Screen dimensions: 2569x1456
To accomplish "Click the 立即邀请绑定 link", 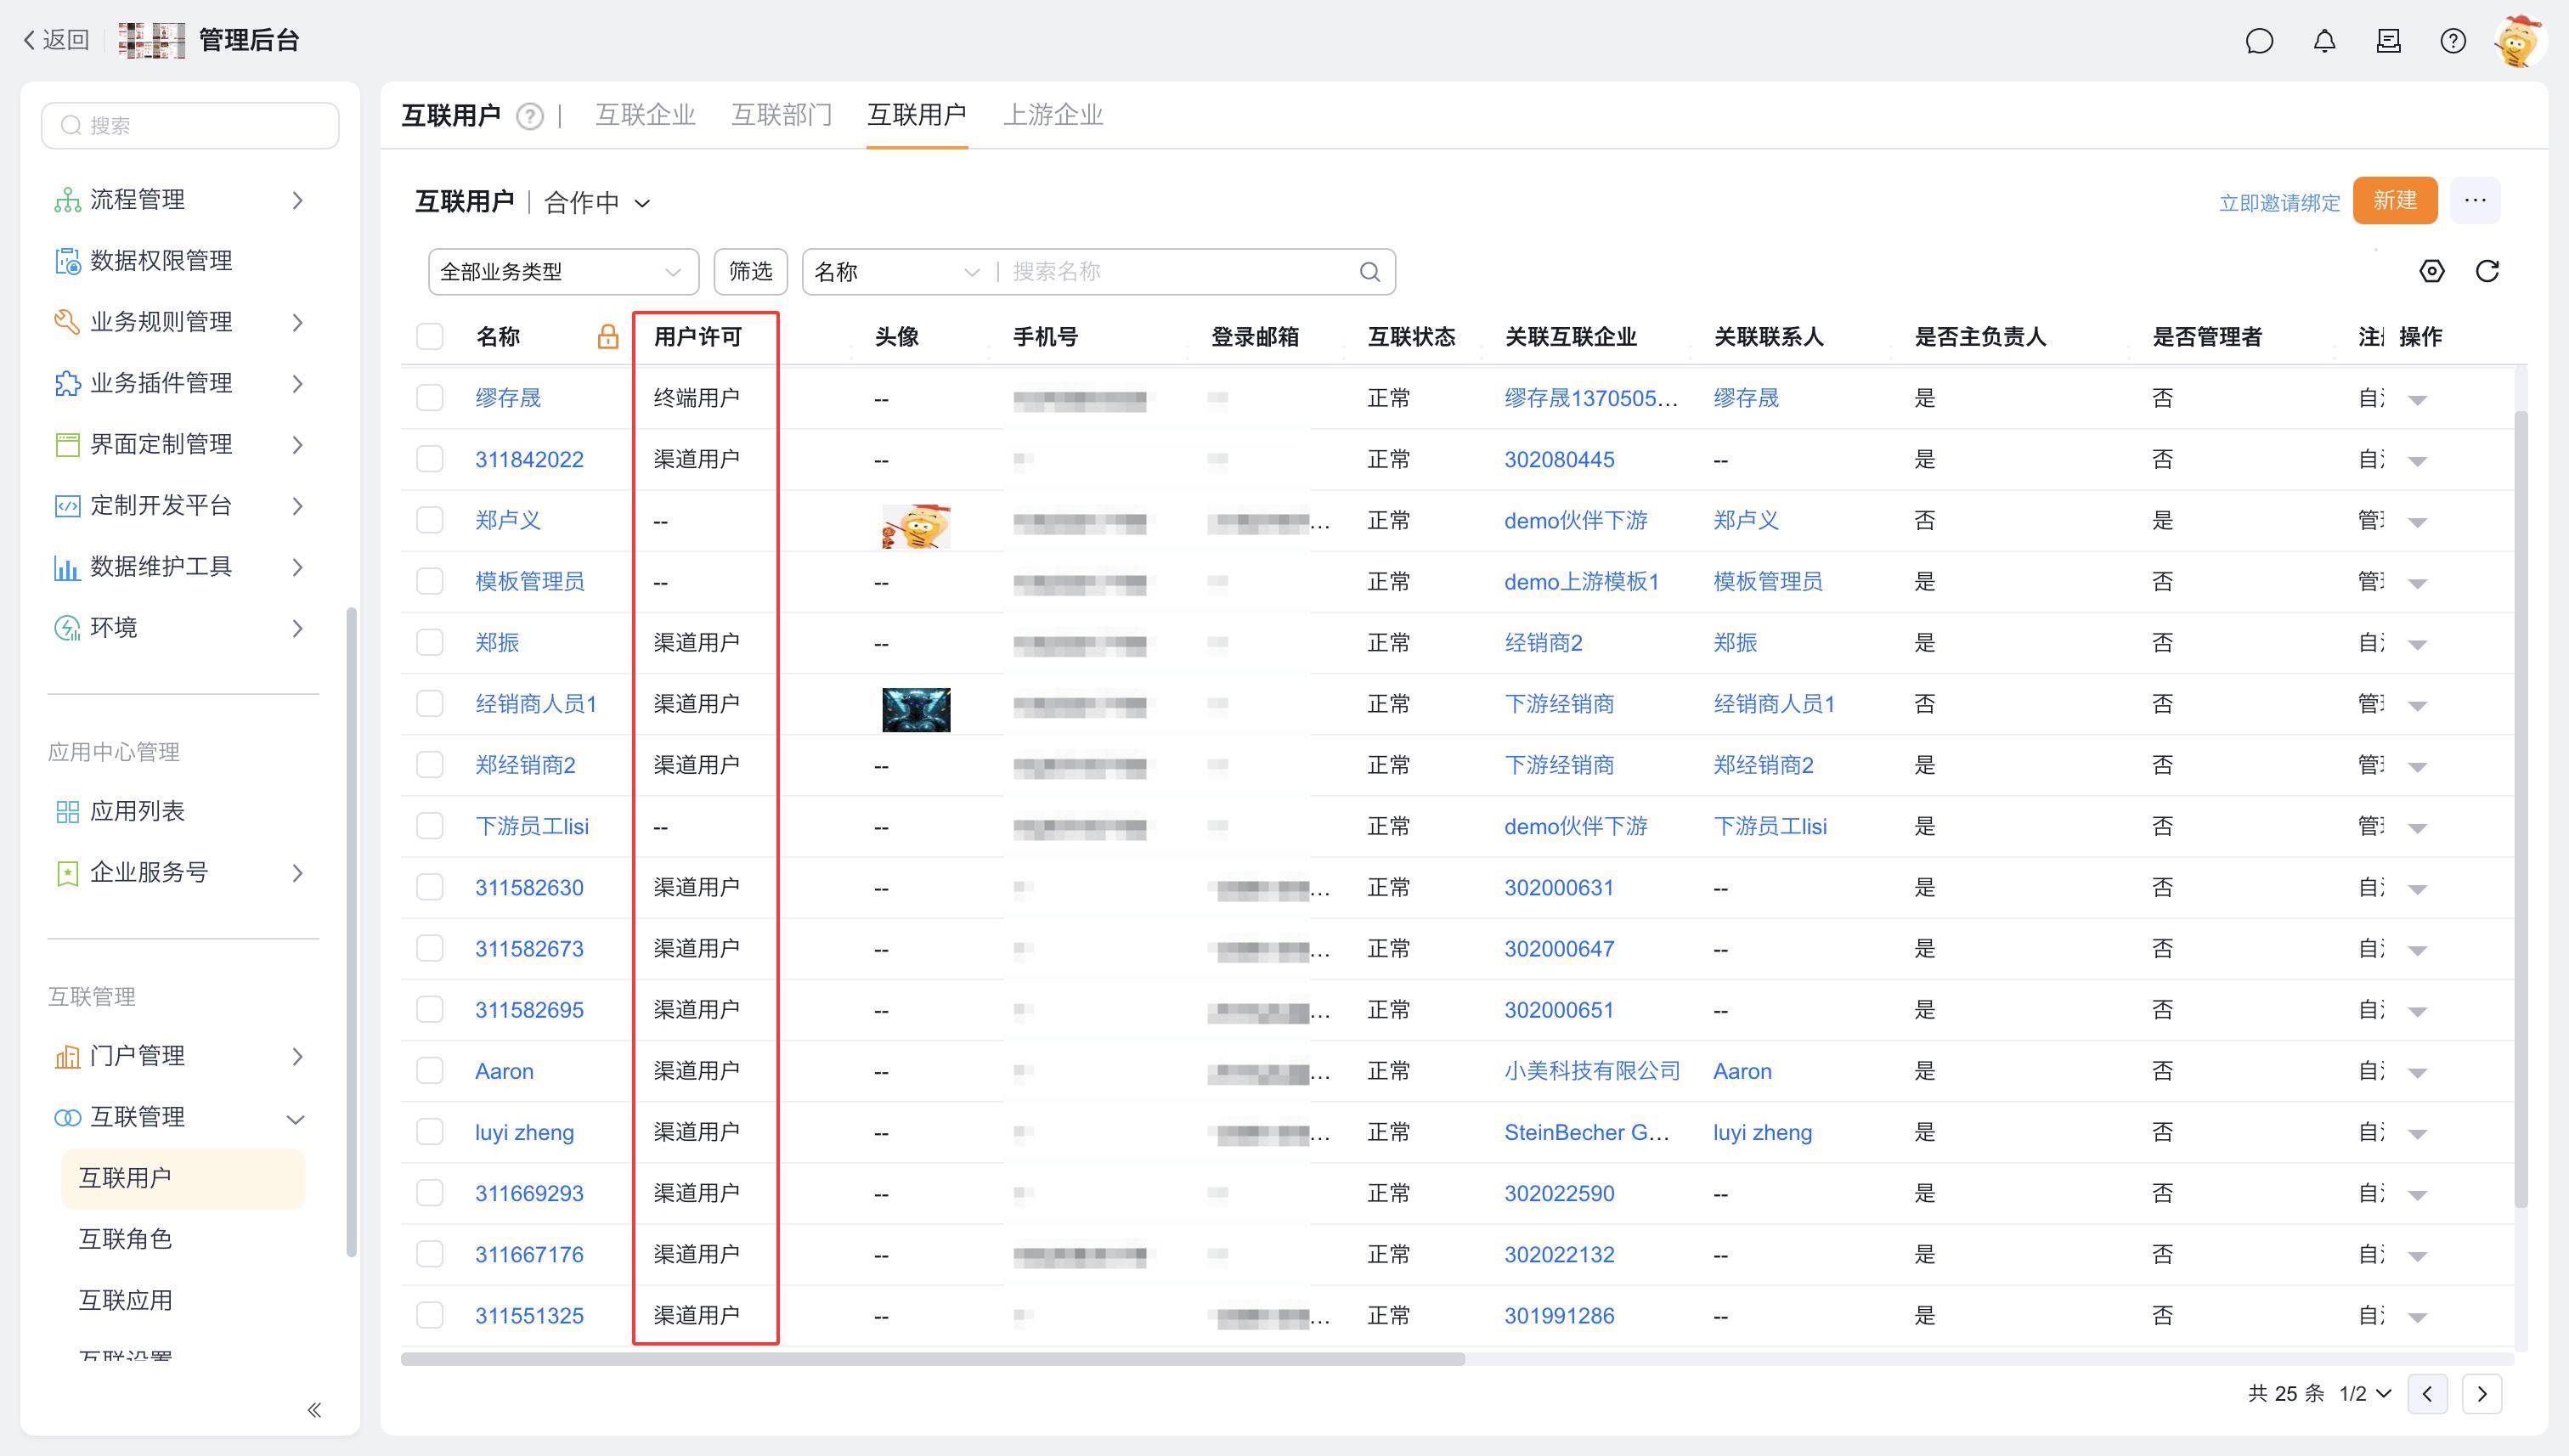I will (x=2279, y=203).
